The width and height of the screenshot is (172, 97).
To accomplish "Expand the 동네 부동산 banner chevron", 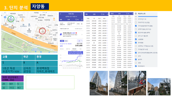I will pos(82,34).
